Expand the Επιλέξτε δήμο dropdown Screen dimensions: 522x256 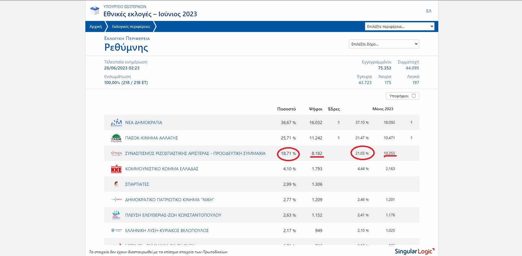(x=384, y=44)
